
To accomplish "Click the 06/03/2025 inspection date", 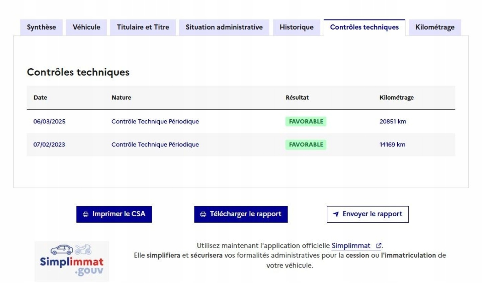I will 49,121.
